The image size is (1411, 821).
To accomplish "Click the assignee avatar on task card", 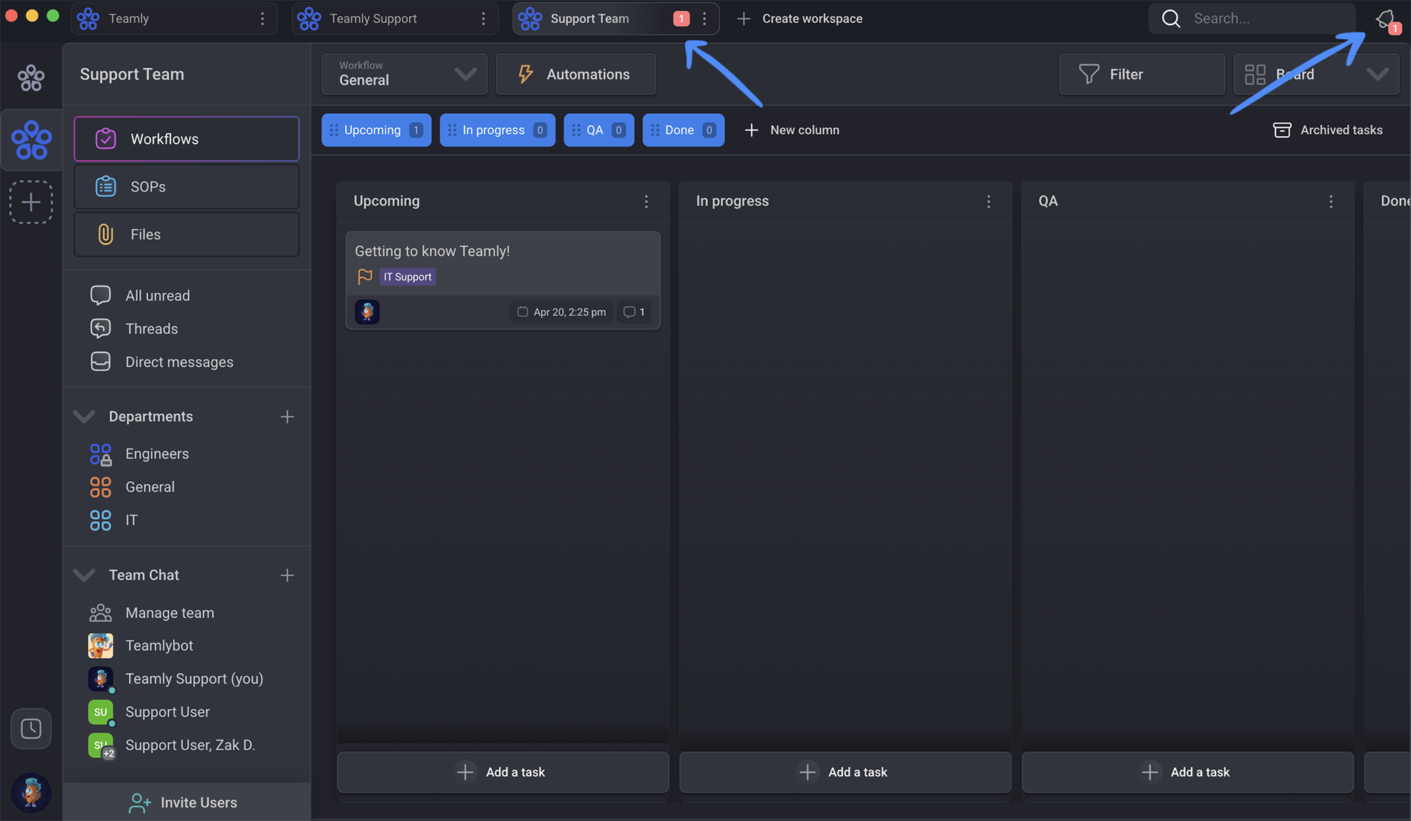I will (367, 312).
